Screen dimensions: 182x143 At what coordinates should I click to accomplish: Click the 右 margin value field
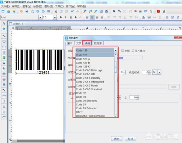tap(133, 97)
